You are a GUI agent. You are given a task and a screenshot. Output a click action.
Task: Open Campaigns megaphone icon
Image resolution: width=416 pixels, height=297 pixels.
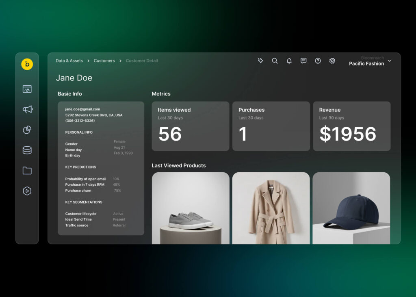click(27, 109)
